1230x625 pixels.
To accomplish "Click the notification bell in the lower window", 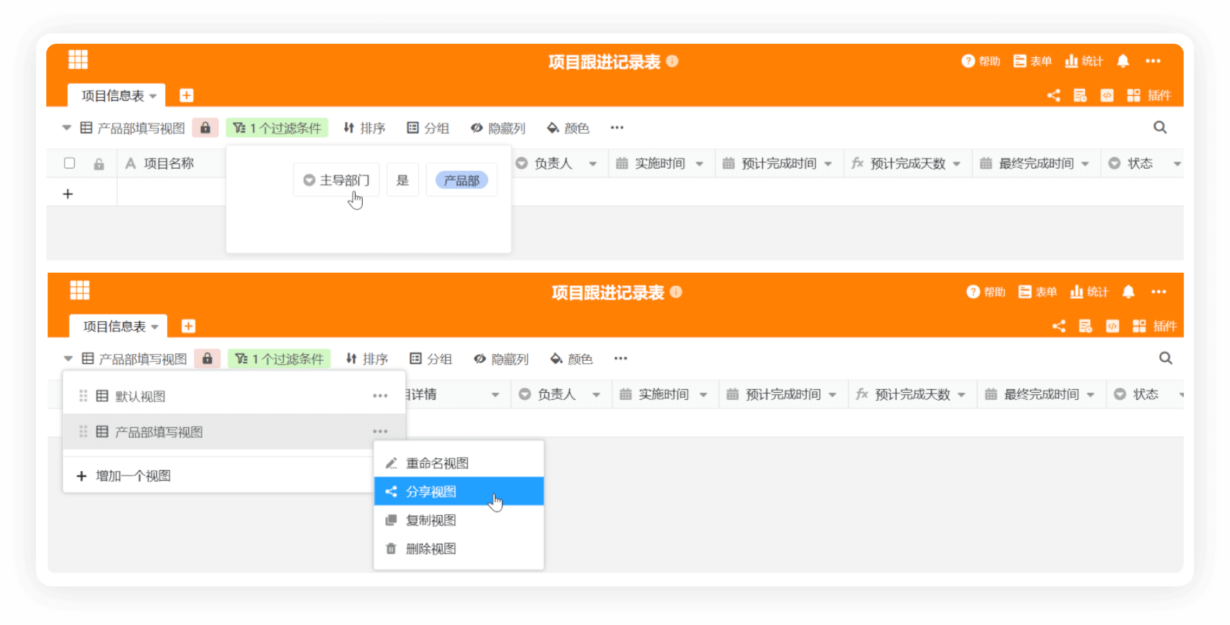I will (x=1128, y=292).
